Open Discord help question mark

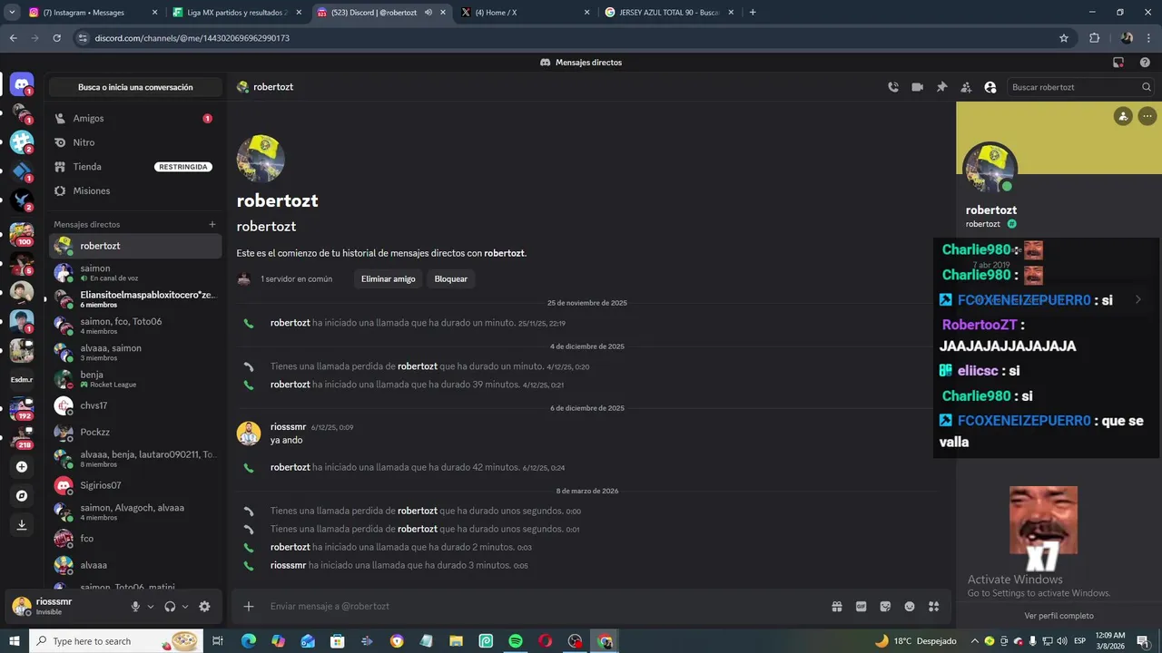[x=1145, y=63]
